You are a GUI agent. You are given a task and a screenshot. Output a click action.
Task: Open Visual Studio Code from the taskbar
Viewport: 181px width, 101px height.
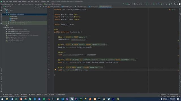(63, 99)
